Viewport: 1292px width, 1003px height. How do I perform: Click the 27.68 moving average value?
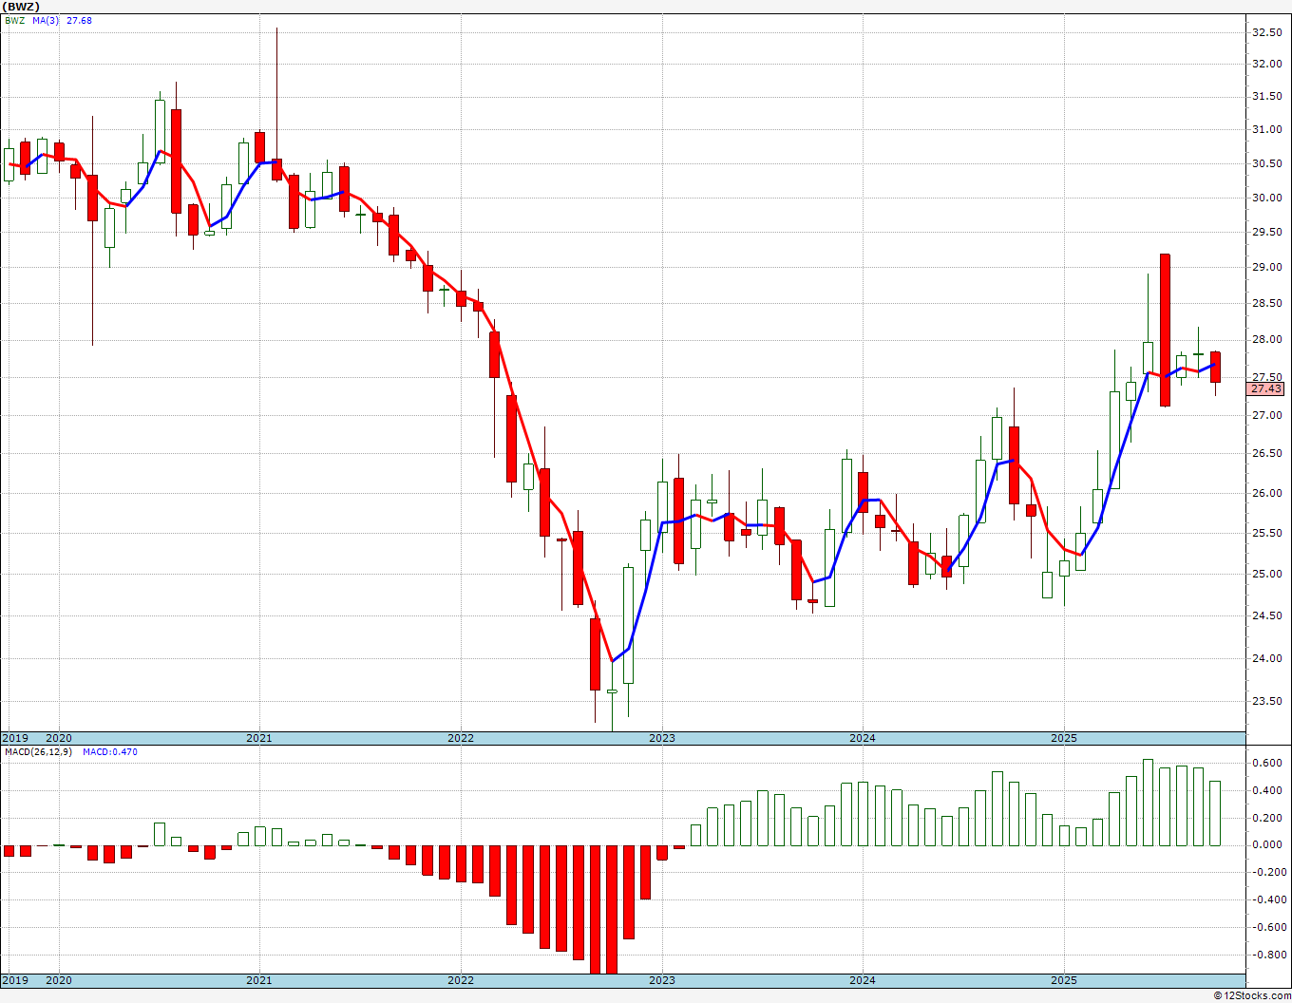click(79, 20)
